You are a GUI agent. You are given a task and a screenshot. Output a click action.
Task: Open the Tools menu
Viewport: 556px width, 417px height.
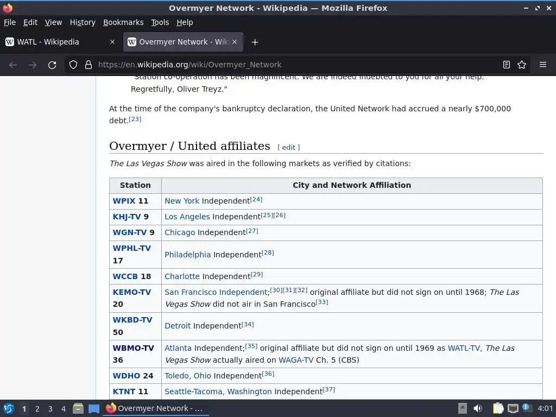[x=160, y=22]
